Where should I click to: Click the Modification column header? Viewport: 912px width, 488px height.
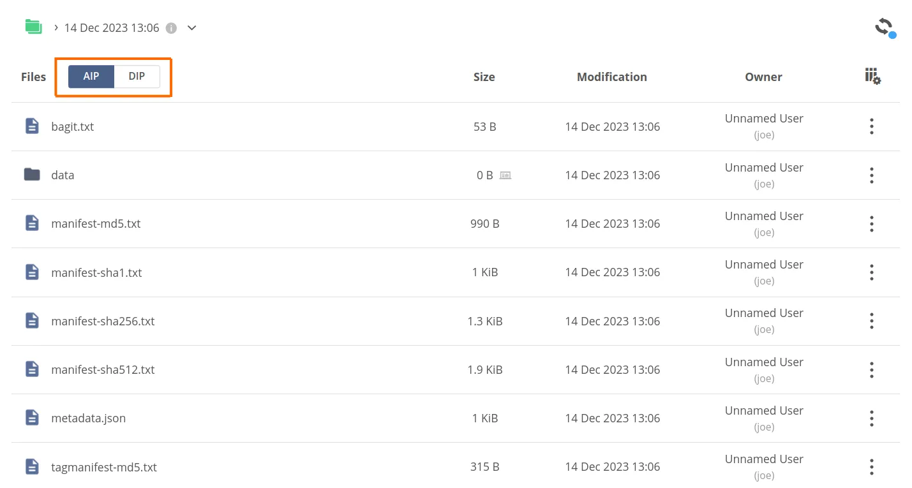pos(611,77)
